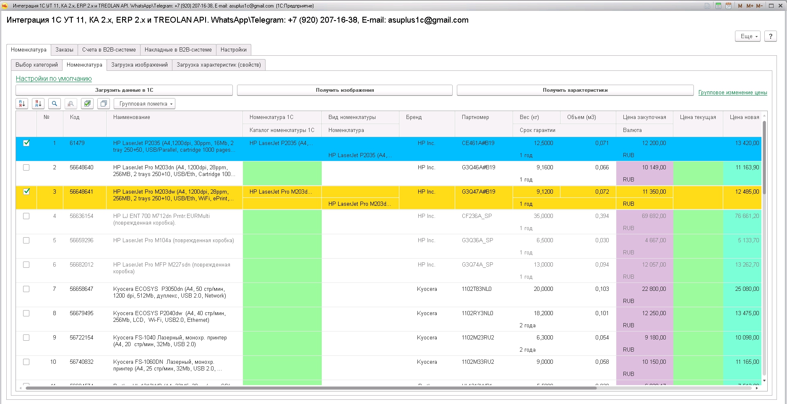
Task: Select the checkbox for Kyocera ECOSYS P3050dn
Action: click(26, 289)
